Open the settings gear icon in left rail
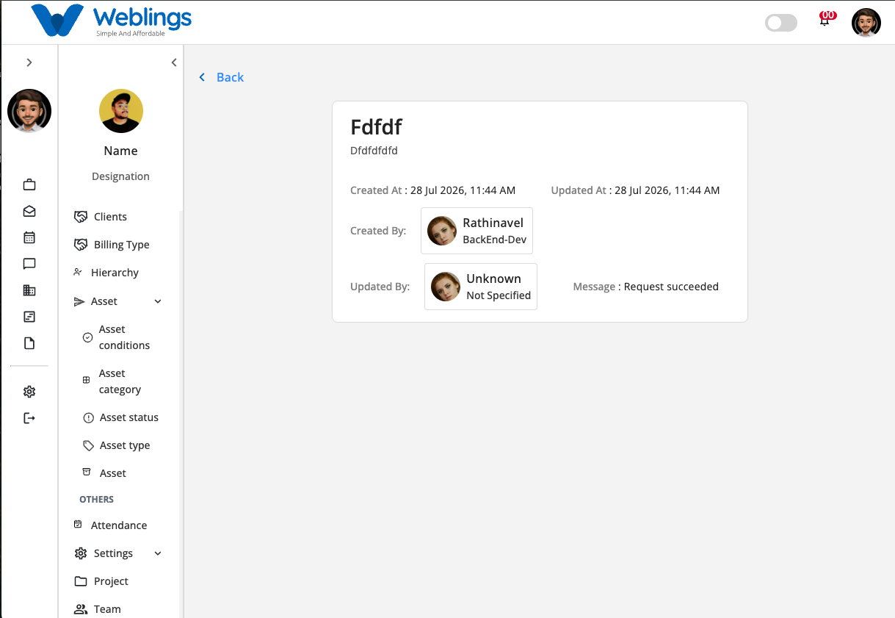The width and height of the screenshot is (895, 618). [29, 392]
